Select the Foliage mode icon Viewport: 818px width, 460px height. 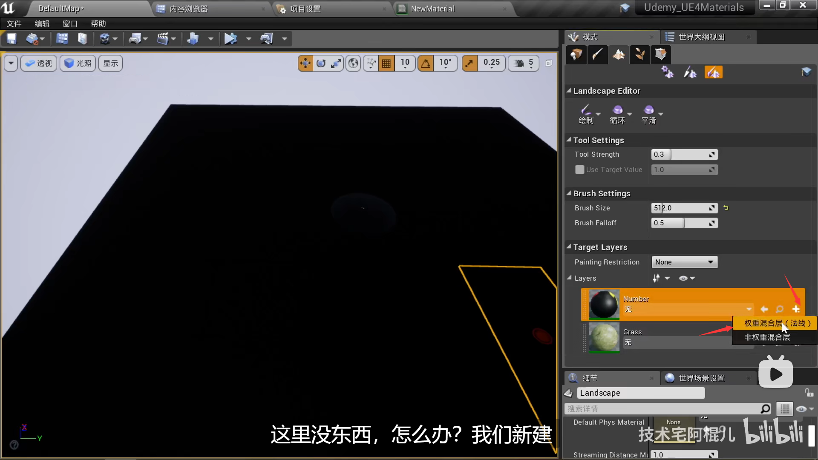pyautogui.click(x=639, y=55)
